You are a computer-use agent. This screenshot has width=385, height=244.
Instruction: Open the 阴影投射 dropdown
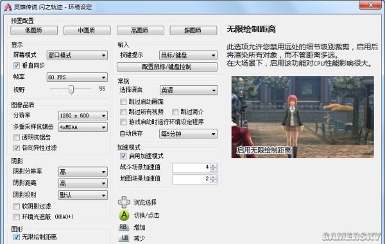point(83,195)
